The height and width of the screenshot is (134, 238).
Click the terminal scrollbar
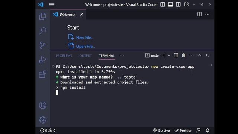(x=212, y=65)
